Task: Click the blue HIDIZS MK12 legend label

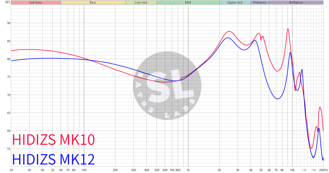Action: pos(54,160)
